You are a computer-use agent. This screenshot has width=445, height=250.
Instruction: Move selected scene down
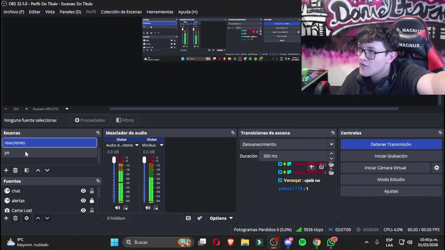[x=47, y=170]
